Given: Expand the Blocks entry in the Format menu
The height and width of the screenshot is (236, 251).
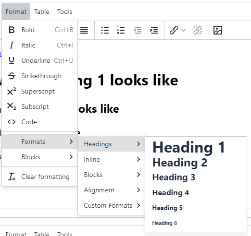Looking at the screenshot, I should coord(40,157).
